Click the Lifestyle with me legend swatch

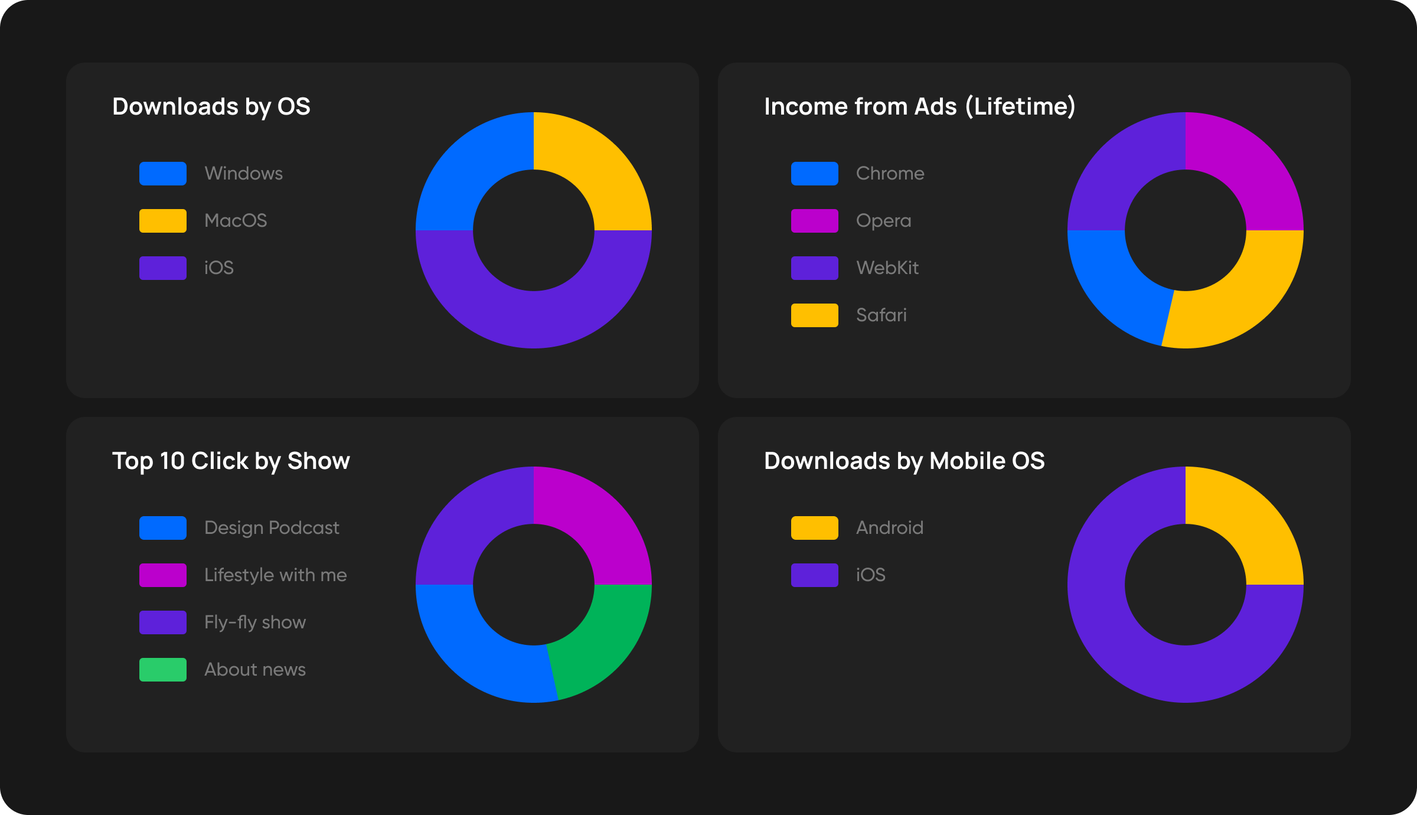(162, 574)
